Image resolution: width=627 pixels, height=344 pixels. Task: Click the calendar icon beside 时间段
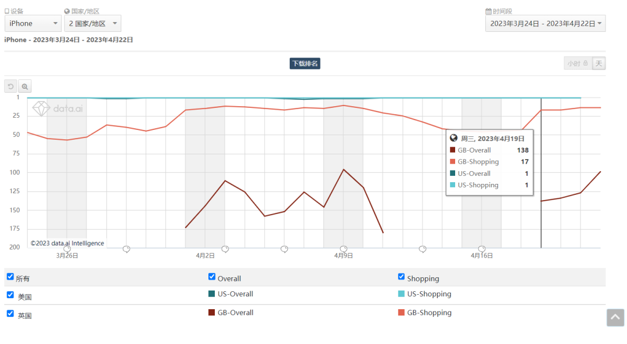click(488, 11)
